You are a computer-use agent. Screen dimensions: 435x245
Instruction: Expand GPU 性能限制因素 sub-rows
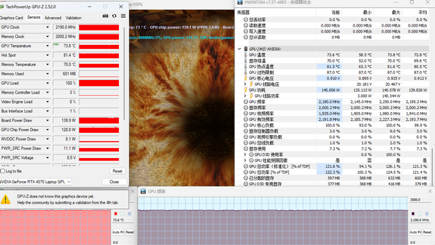click(245, 160)
